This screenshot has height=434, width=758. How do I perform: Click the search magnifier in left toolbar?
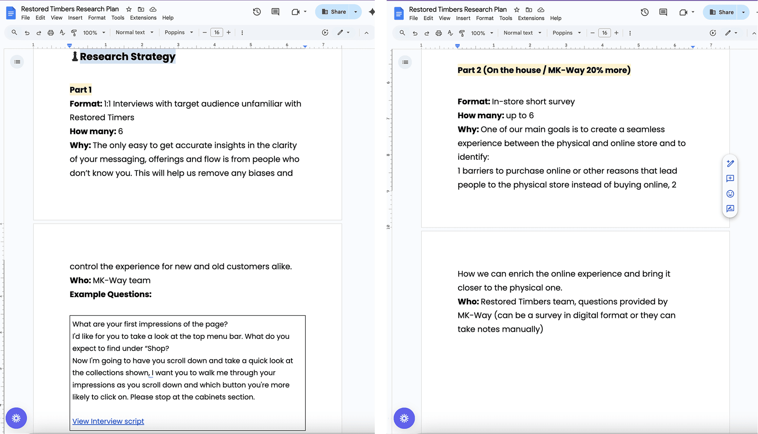click(14, 33)
